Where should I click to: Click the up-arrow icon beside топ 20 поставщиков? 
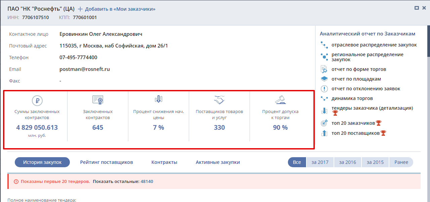tap(324, 133)
